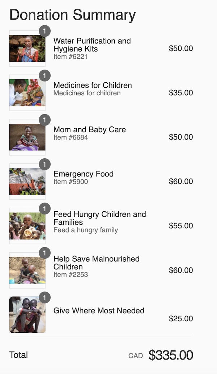217x374 pixels.
Task: Click the Emergency Food thumbnail image
Action: tap(27, 182)
